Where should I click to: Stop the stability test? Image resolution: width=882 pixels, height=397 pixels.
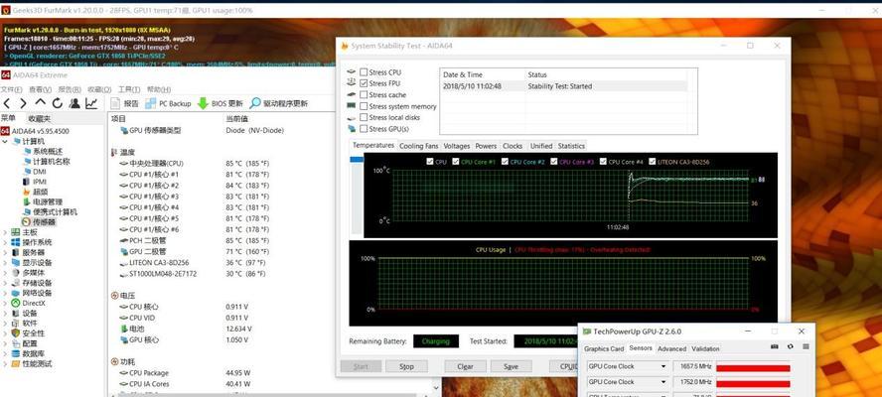tap(406, 366)
